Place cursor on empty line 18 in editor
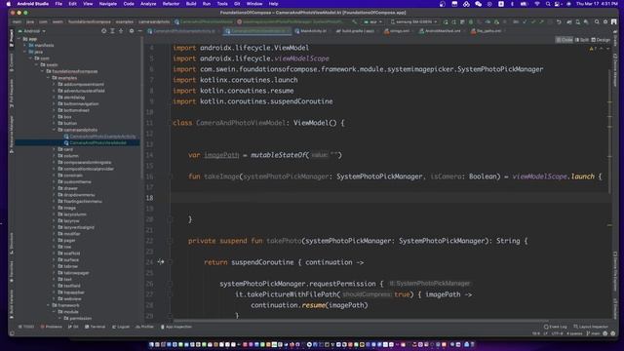Image resolution: width=624 pixels, height=351 pixels. click(x=390, y=198)
